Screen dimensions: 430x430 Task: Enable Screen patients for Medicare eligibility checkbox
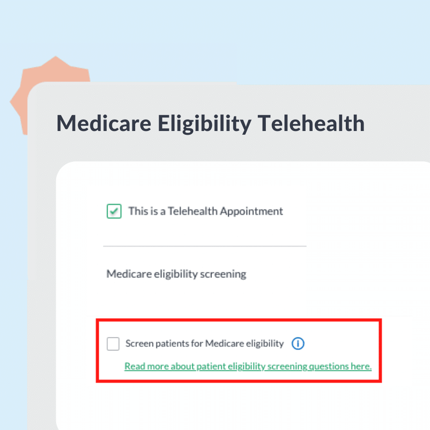click(x=113, y=344)
